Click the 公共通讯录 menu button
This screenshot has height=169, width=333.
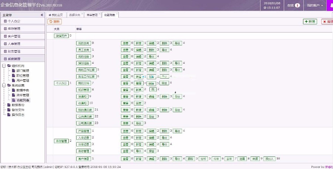(x=85, y=117)
